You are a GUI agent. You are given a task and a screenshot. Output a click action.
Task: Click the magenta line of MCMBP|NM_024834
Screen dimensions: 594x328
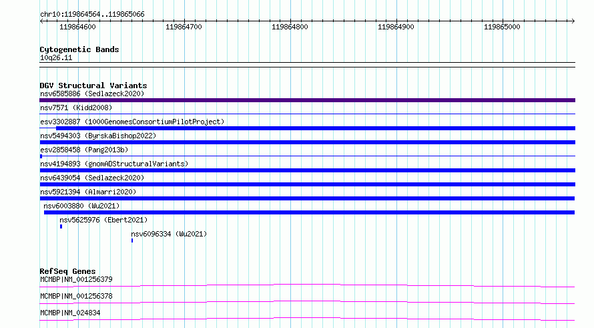tap(307, 319)
